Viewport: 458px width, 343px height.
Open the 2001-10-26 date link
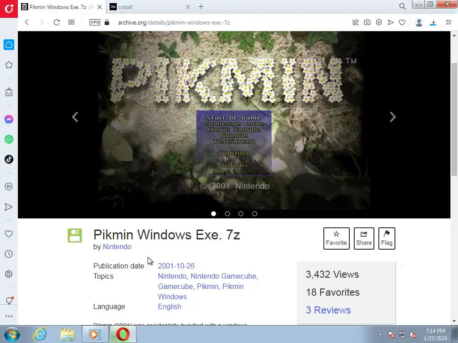tap(176, 266)
